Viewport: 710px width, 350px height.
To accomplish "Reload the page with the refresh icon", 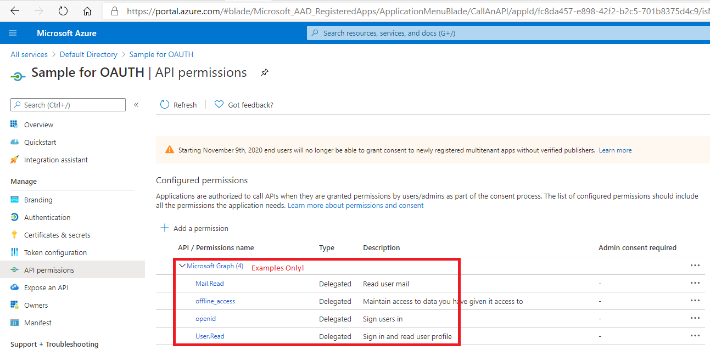I will [x=63, y=11].
